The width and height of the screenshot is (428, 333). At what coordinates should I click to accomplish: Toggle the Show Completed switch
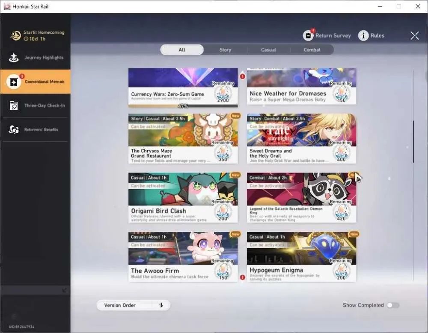(x=393, y=305)
